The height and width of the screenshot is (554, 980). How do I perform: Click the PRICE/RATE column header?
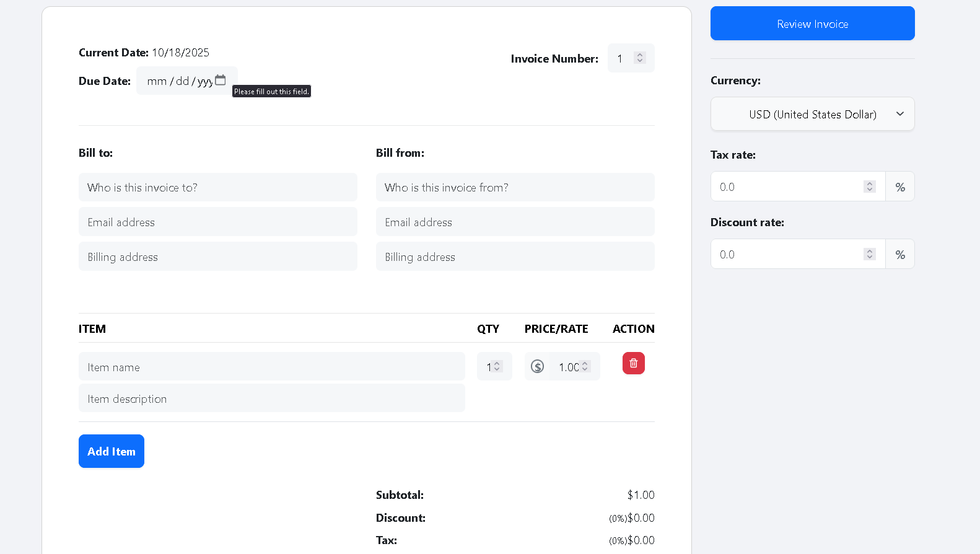[556, 329]
